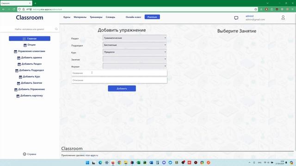Click calendar icon beside Управление клиентами

click(x=15, y=51)
